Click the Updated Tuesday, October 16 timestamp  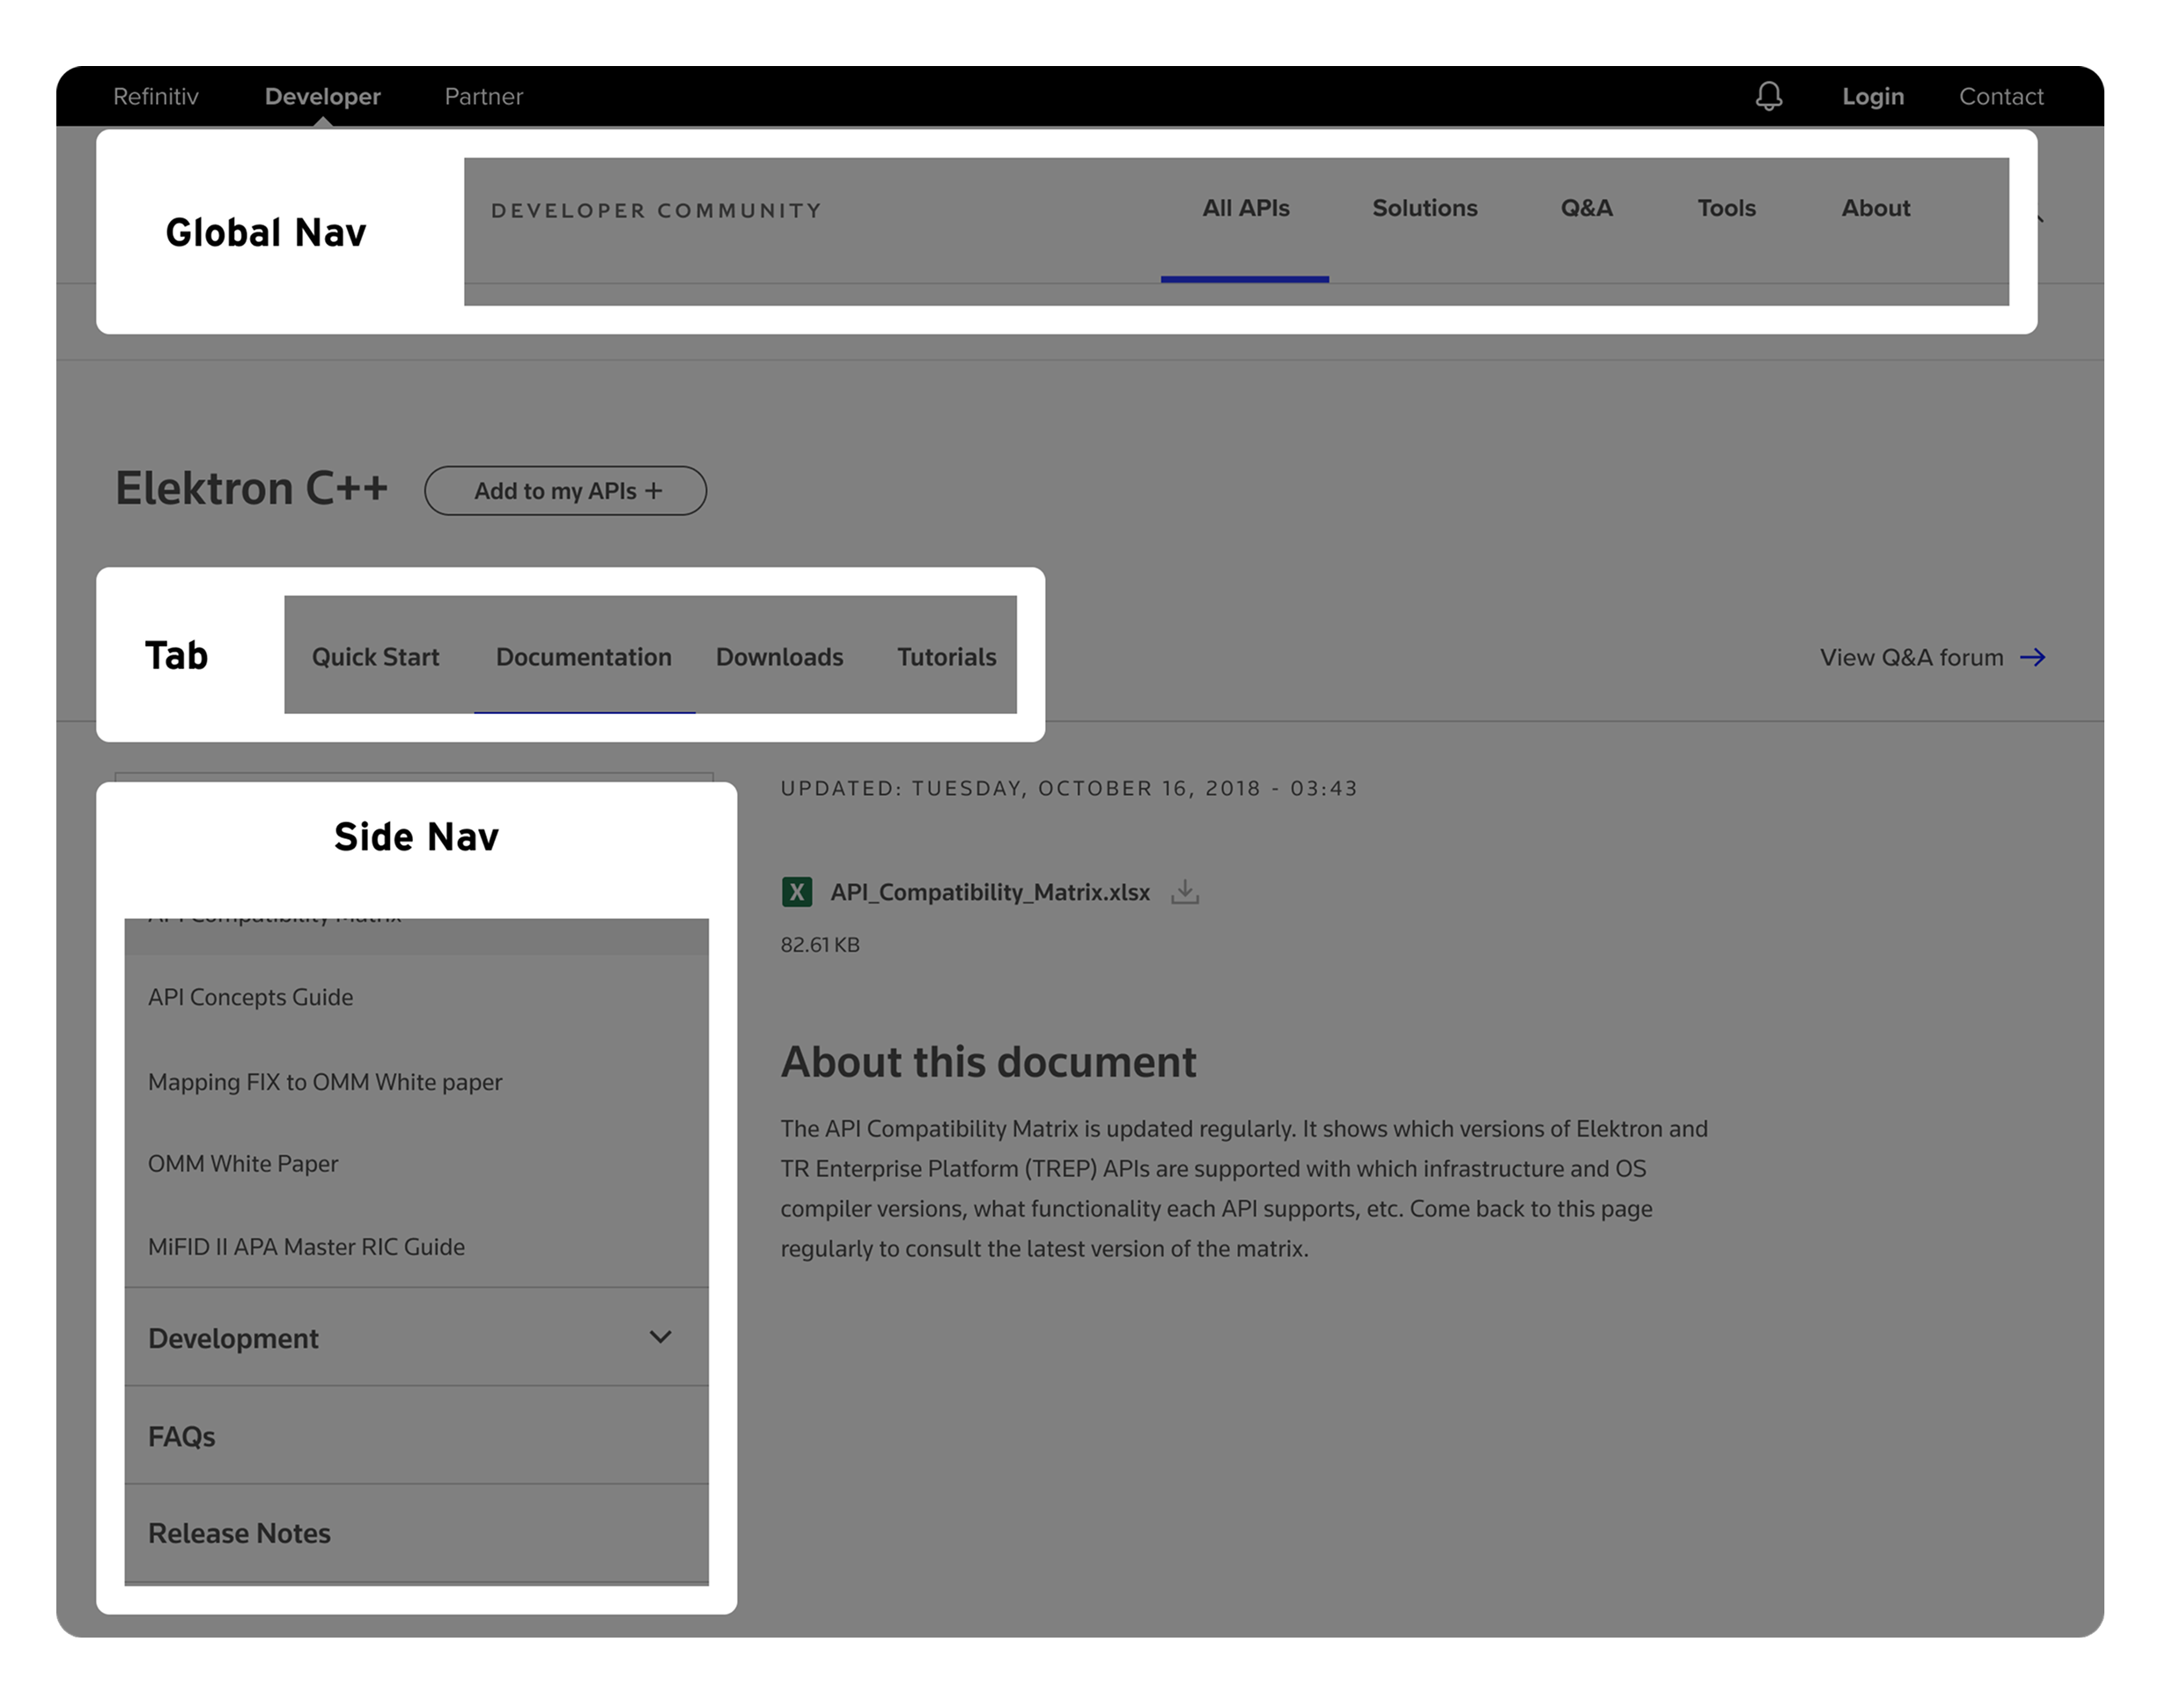pos(1069,788)
